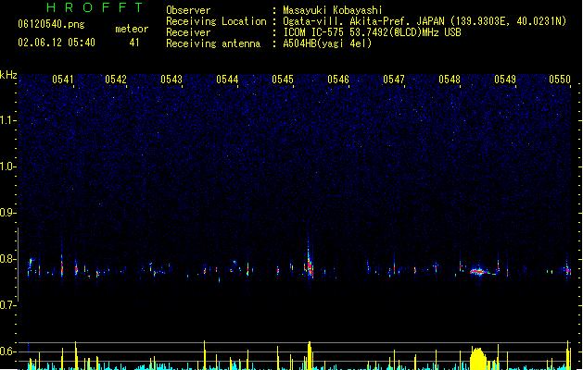Click the wide yellow intensity peak near 0549
Image resolution: width=583 pixels, height=370 pixels.
click(478, 359)
